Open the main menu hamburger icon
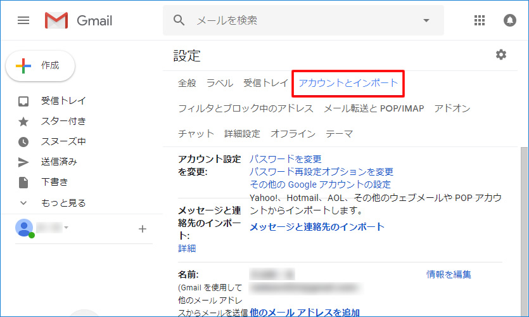Image resolution: width=529 pixels, height=317 pixels. click(x=23, y=20)
